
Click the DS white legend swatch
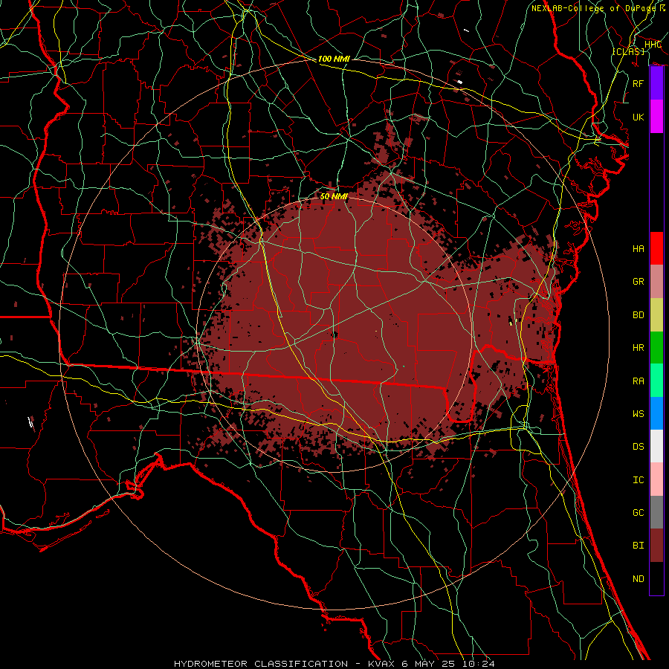[656, 446]
